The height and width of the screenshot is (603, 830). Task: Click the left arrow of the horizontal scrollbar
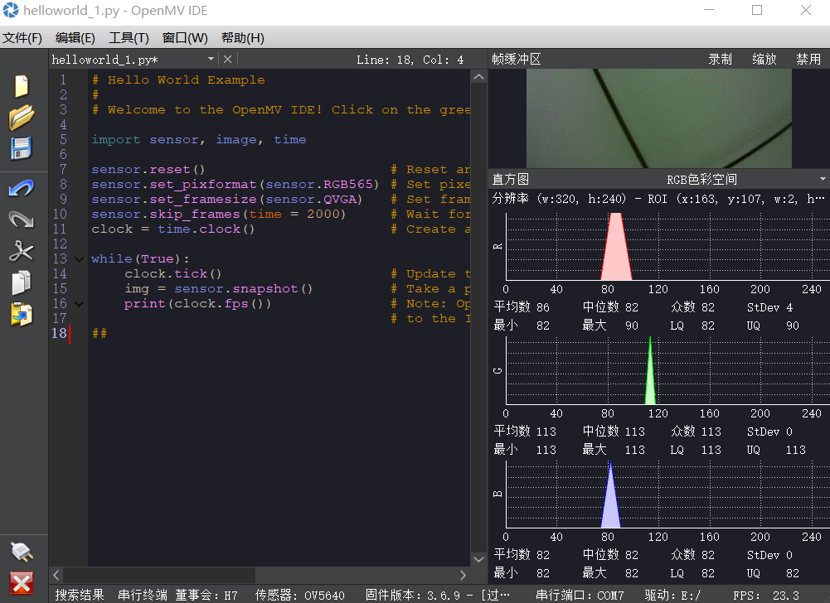56,575
